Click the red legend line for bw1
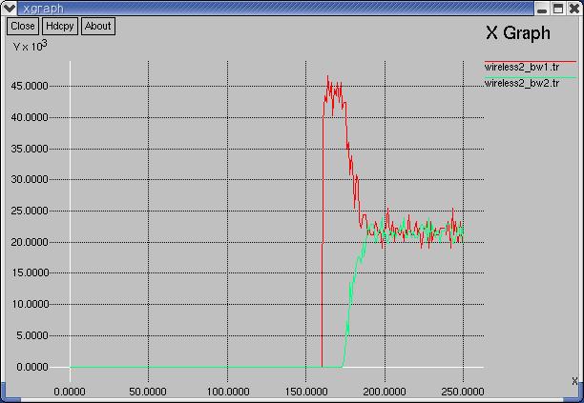 530,61
